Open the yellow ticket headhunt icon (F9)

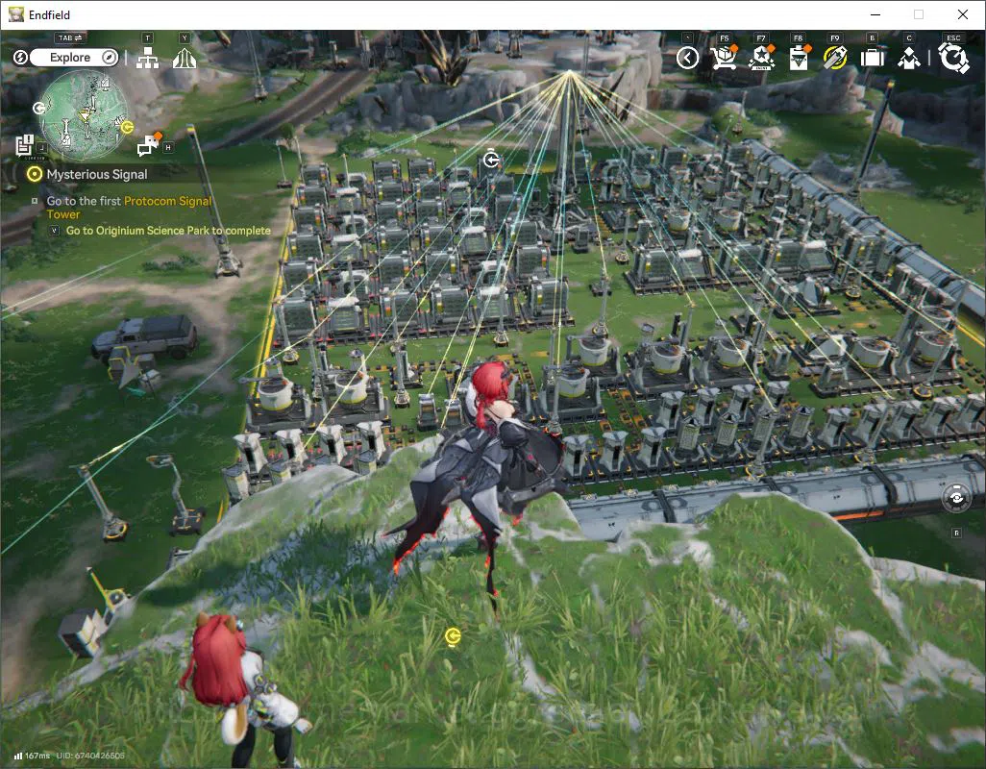835,58
